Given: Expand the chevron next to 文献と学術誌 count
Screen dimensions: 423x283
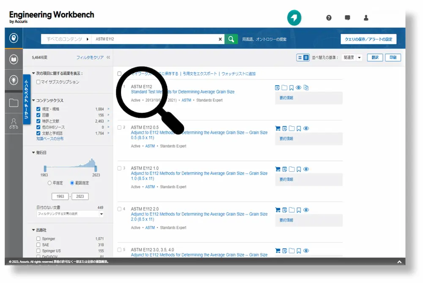Looking at the screenshot, I should click(108, 133).
